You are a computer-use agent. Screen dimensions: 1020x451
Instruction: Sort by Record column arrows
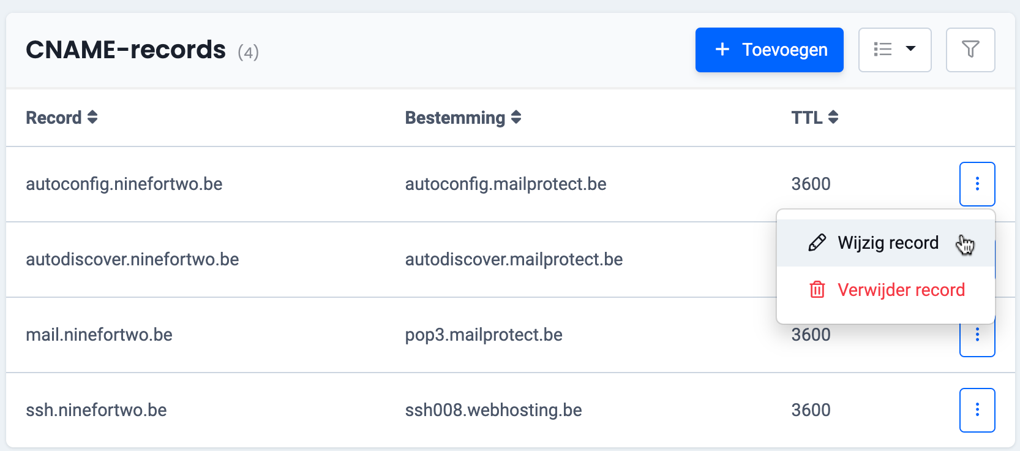[92, 117]
